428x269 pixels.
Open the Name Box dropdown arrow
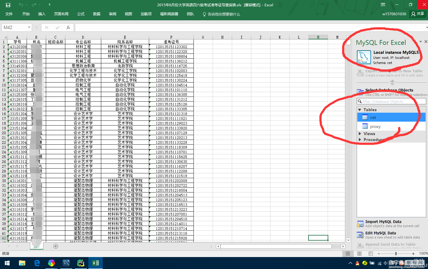tap(29, 27)
